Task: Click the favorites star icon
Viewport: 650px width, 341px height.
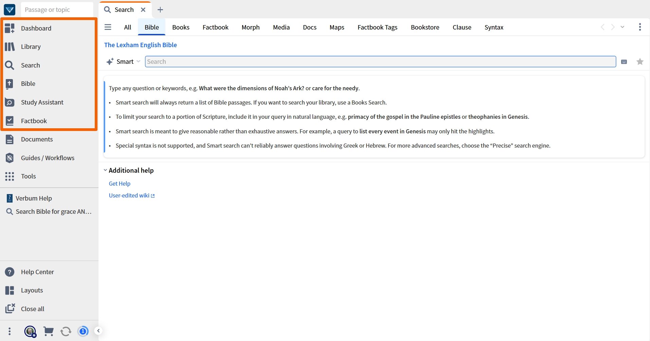Action: tap(640, 62)
